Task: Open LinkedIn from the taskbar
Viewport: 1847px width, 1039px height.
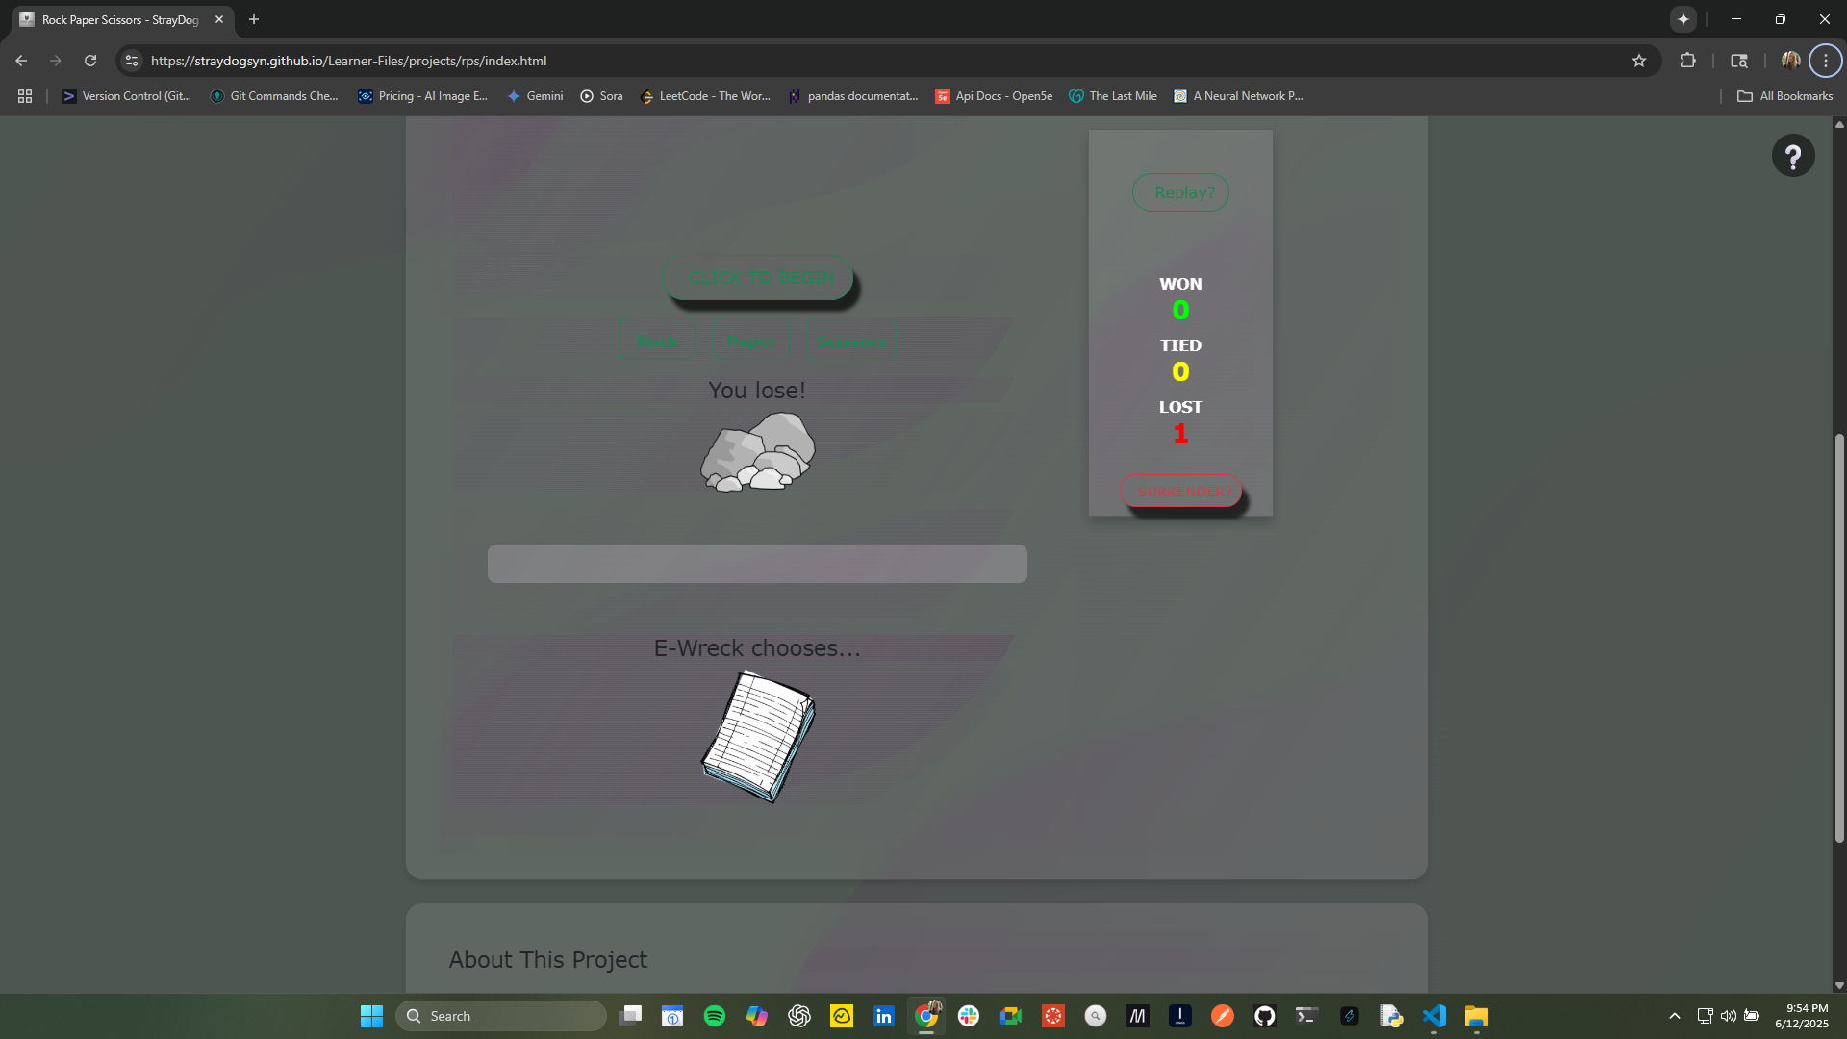Action: (884, 1016)
